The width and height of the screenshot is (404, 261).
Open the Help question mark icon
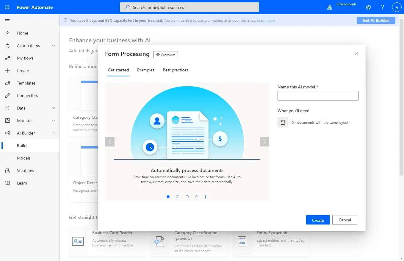pyautogui.click(x=383, y=7)
